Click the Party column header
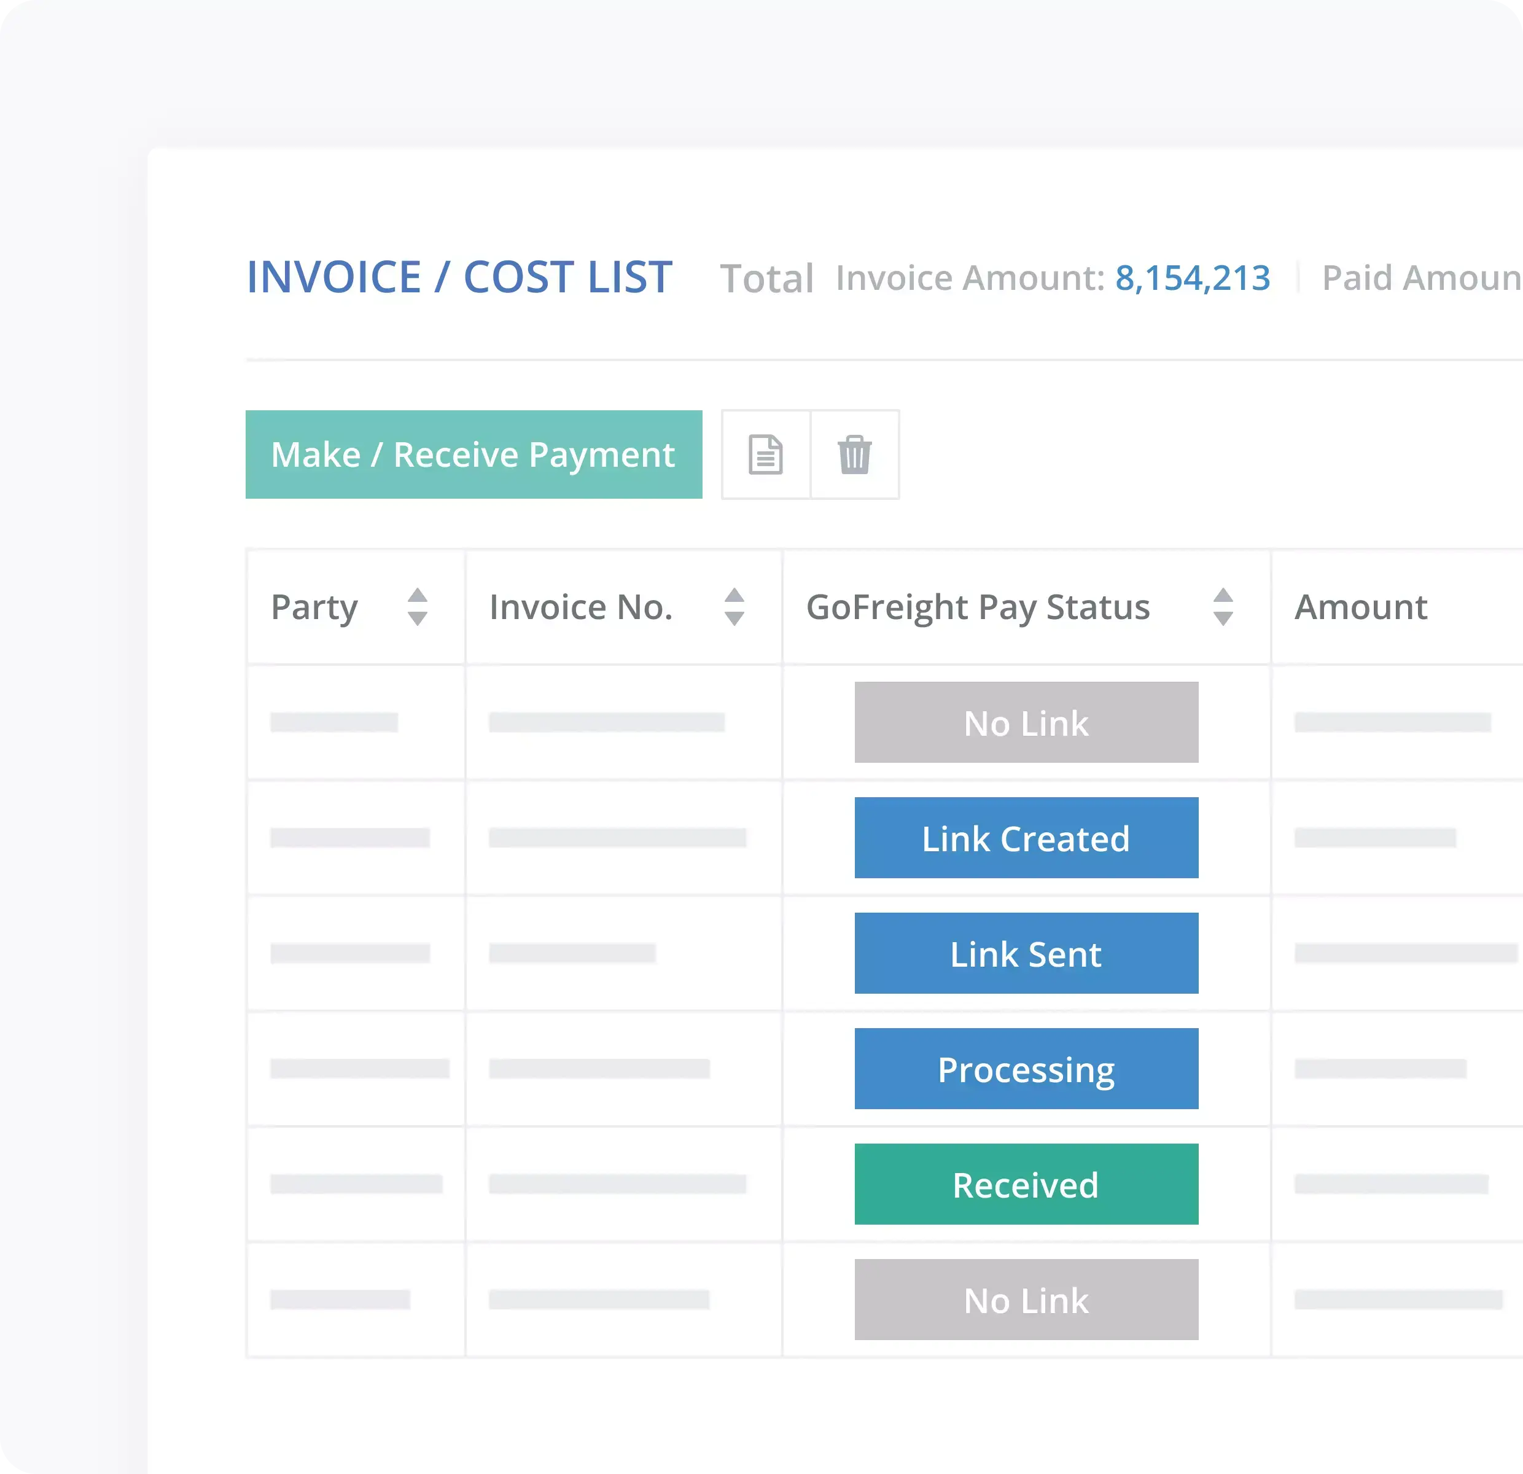The height and width of the screenshot is (1474, 1523). coord(314,607)
